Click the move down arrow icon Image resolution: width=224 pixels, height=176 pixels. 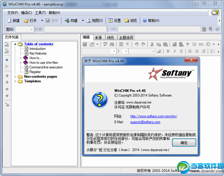click(7, 82)
